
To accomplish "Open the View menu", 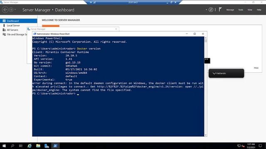I will (250, 10).
